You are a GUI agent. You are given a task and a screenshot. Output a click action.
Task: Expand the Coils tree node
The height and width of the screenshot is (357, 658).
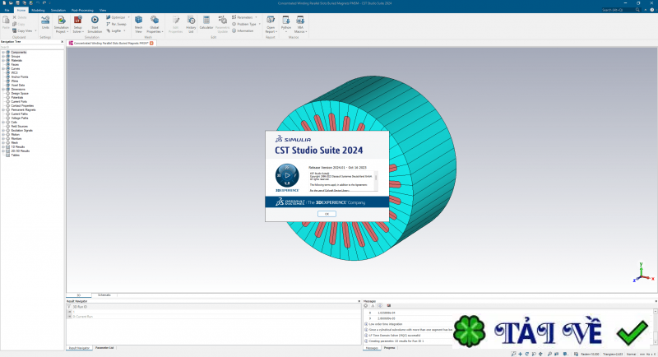click(3, 123)
